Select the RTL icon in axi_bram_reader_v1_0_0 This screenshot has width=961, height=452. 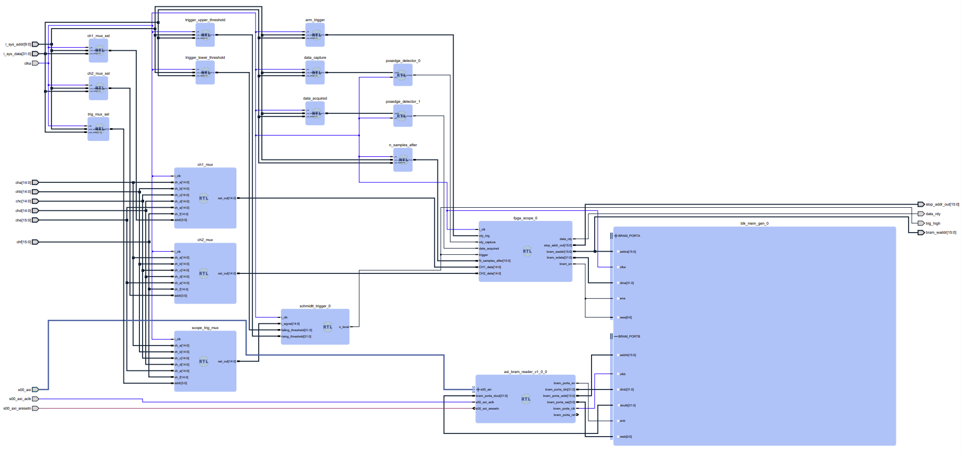526,399
